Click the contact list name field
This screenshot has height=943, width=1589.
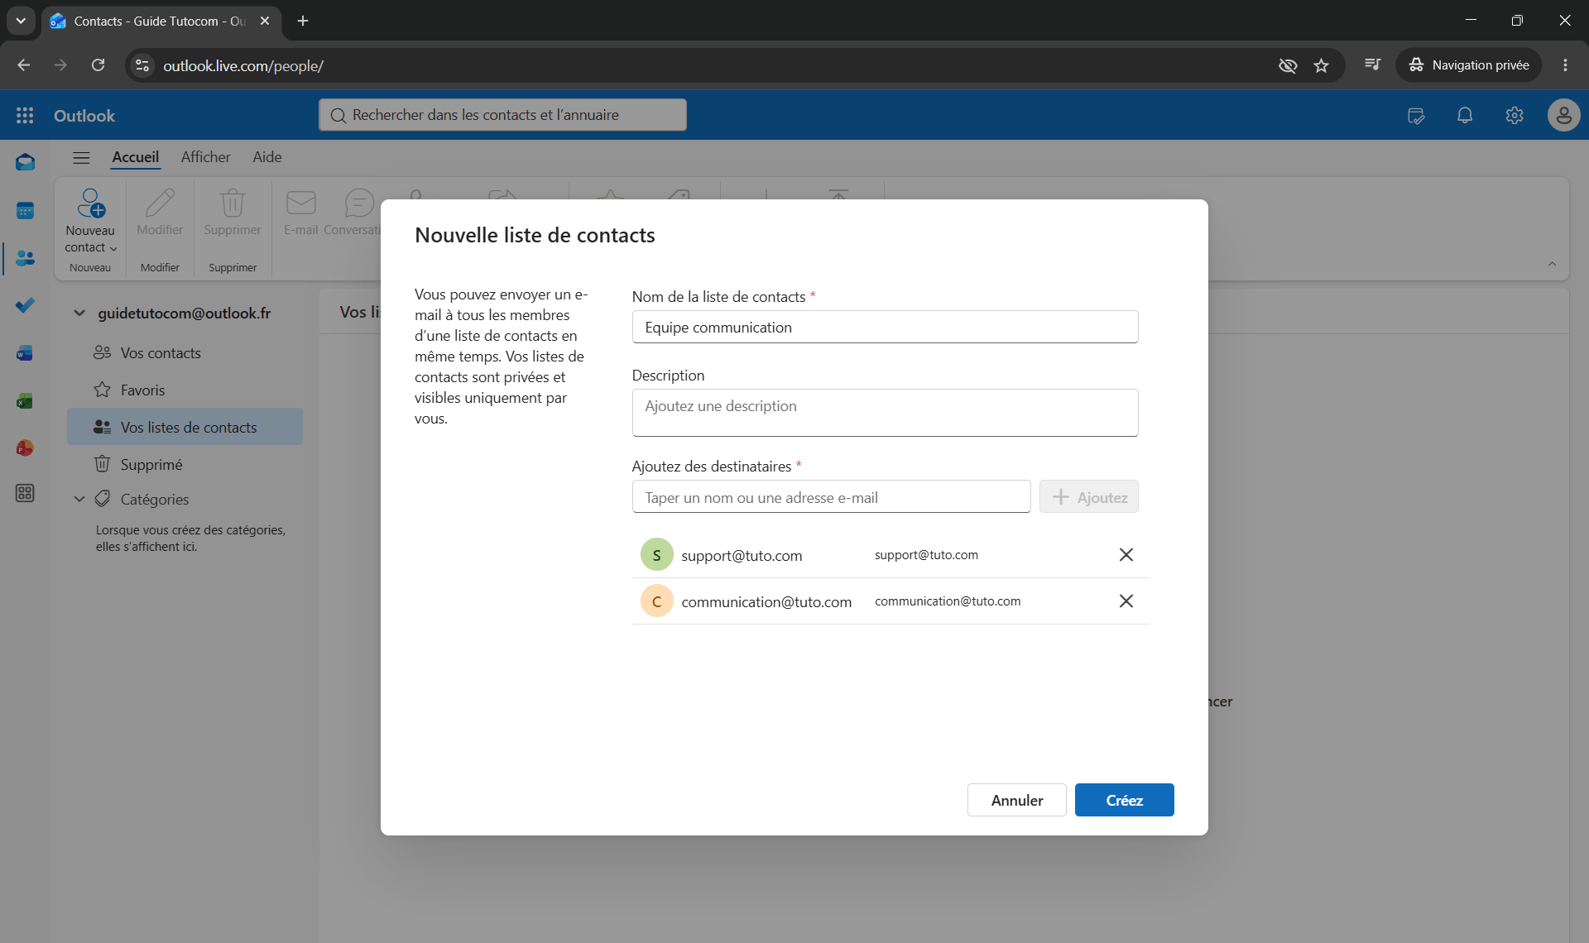pyautogui.click(x=886, y=328)
